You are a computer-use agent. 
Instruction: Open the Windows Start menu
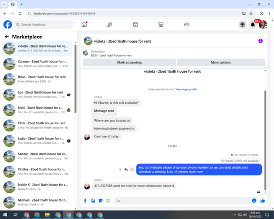pos(5,215)
